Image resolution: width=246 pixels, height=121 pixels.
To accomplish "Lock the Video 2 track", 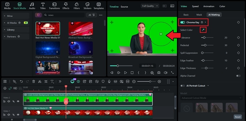I will click(x=4, y=101).
